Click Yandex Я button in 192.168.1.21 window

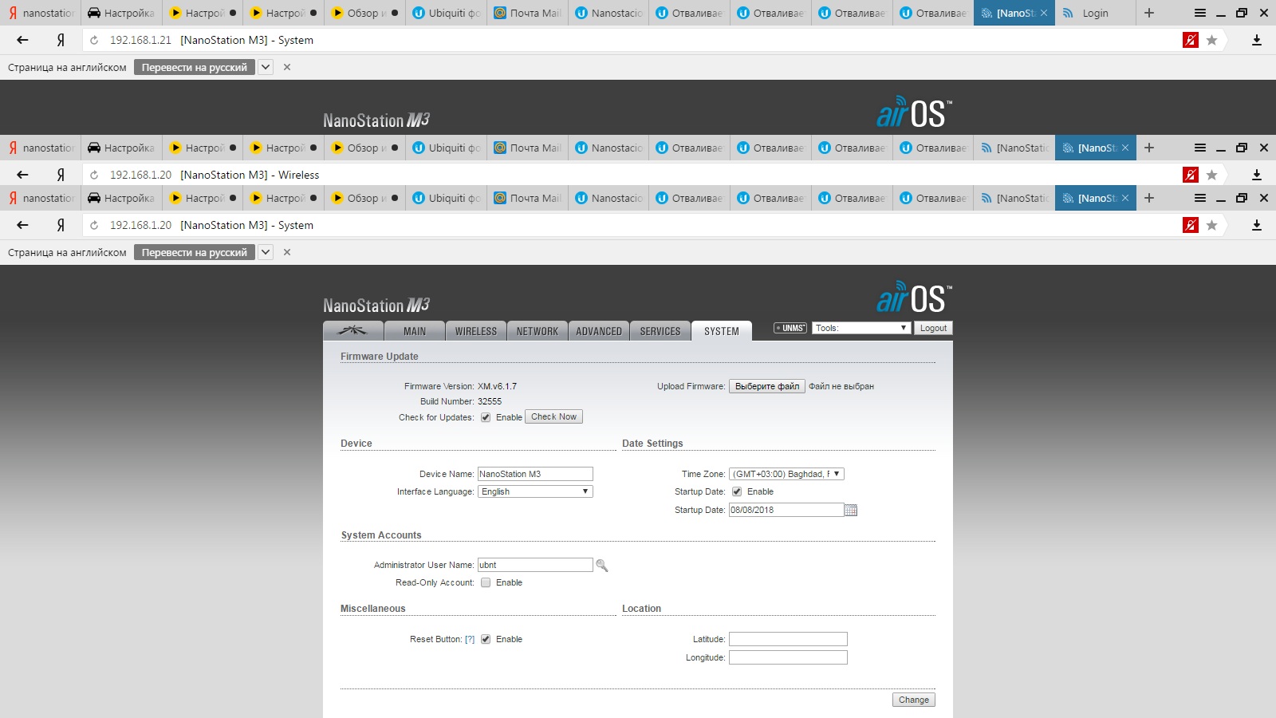(61, 40)
